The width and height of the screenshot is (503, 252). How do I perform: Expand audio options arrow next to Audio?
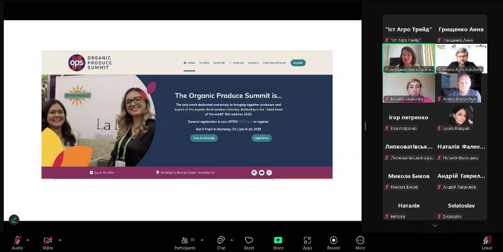coord(28,240)
